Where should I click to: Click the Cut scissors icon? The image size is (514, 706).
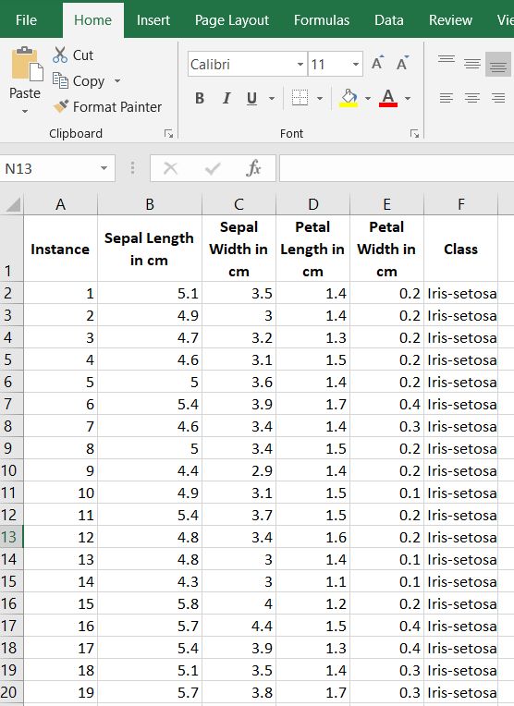[59, 55]
